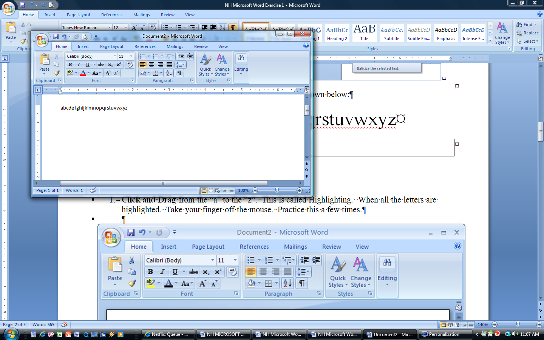
Task: Open Netflix Queue taskbar button
Action: pos(169,334)
